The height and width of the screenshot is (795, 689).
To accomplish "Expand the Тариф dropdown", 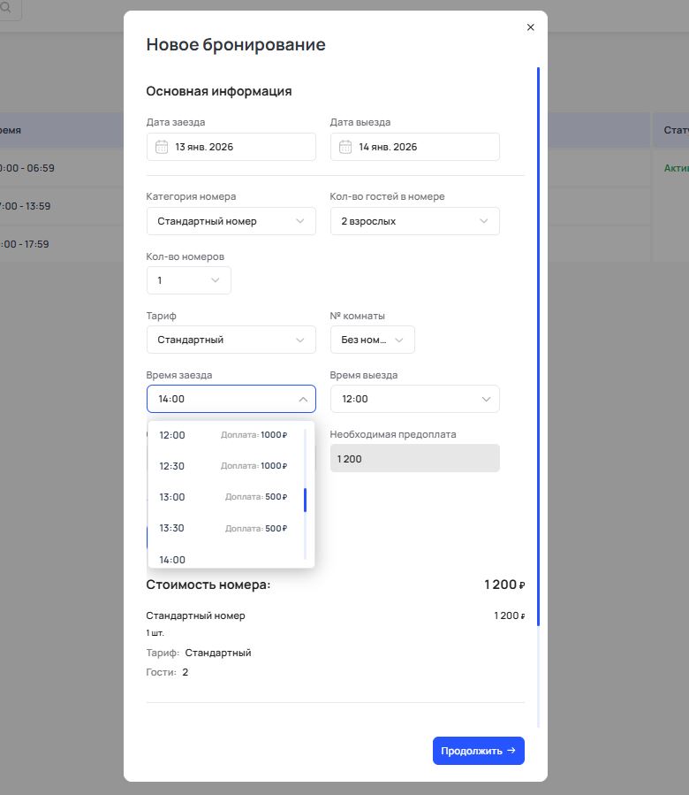I will click(x=231, y=340).
